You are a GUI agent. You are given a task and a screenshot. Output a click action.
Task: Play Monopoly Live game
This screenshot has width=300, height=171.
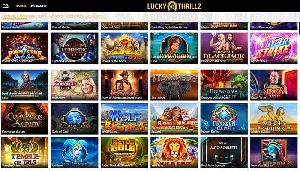point(75,85)
